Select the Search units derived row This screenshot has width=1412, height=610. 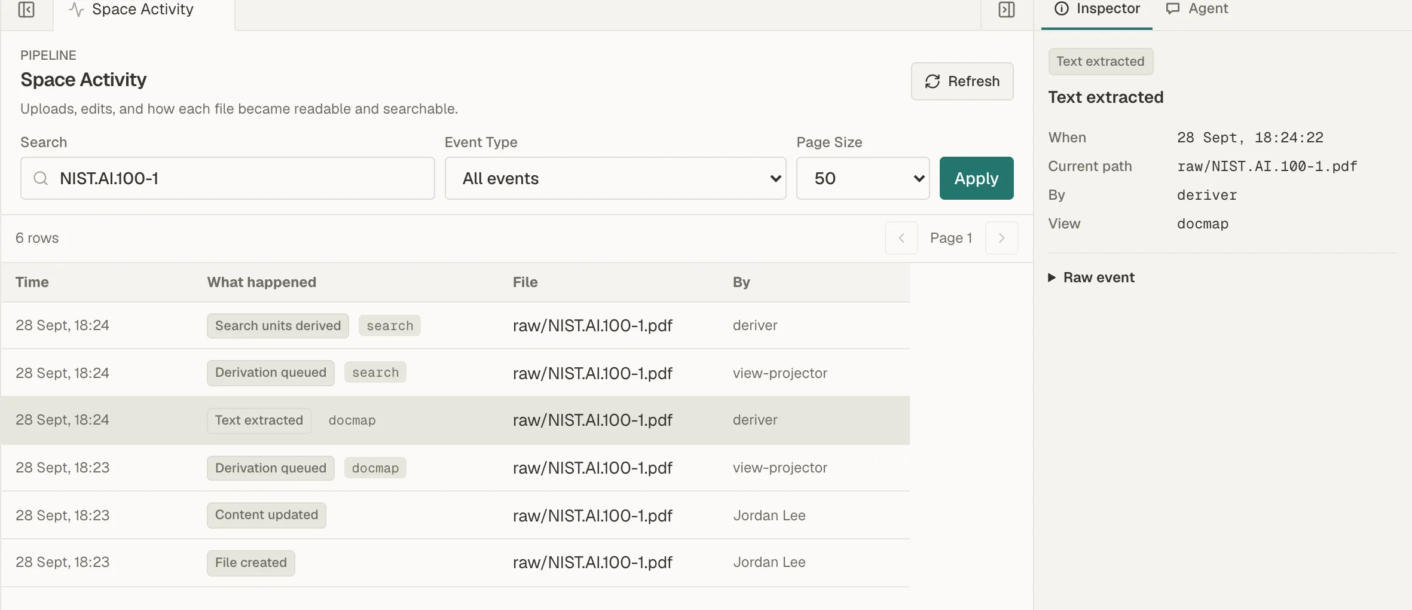456,325
